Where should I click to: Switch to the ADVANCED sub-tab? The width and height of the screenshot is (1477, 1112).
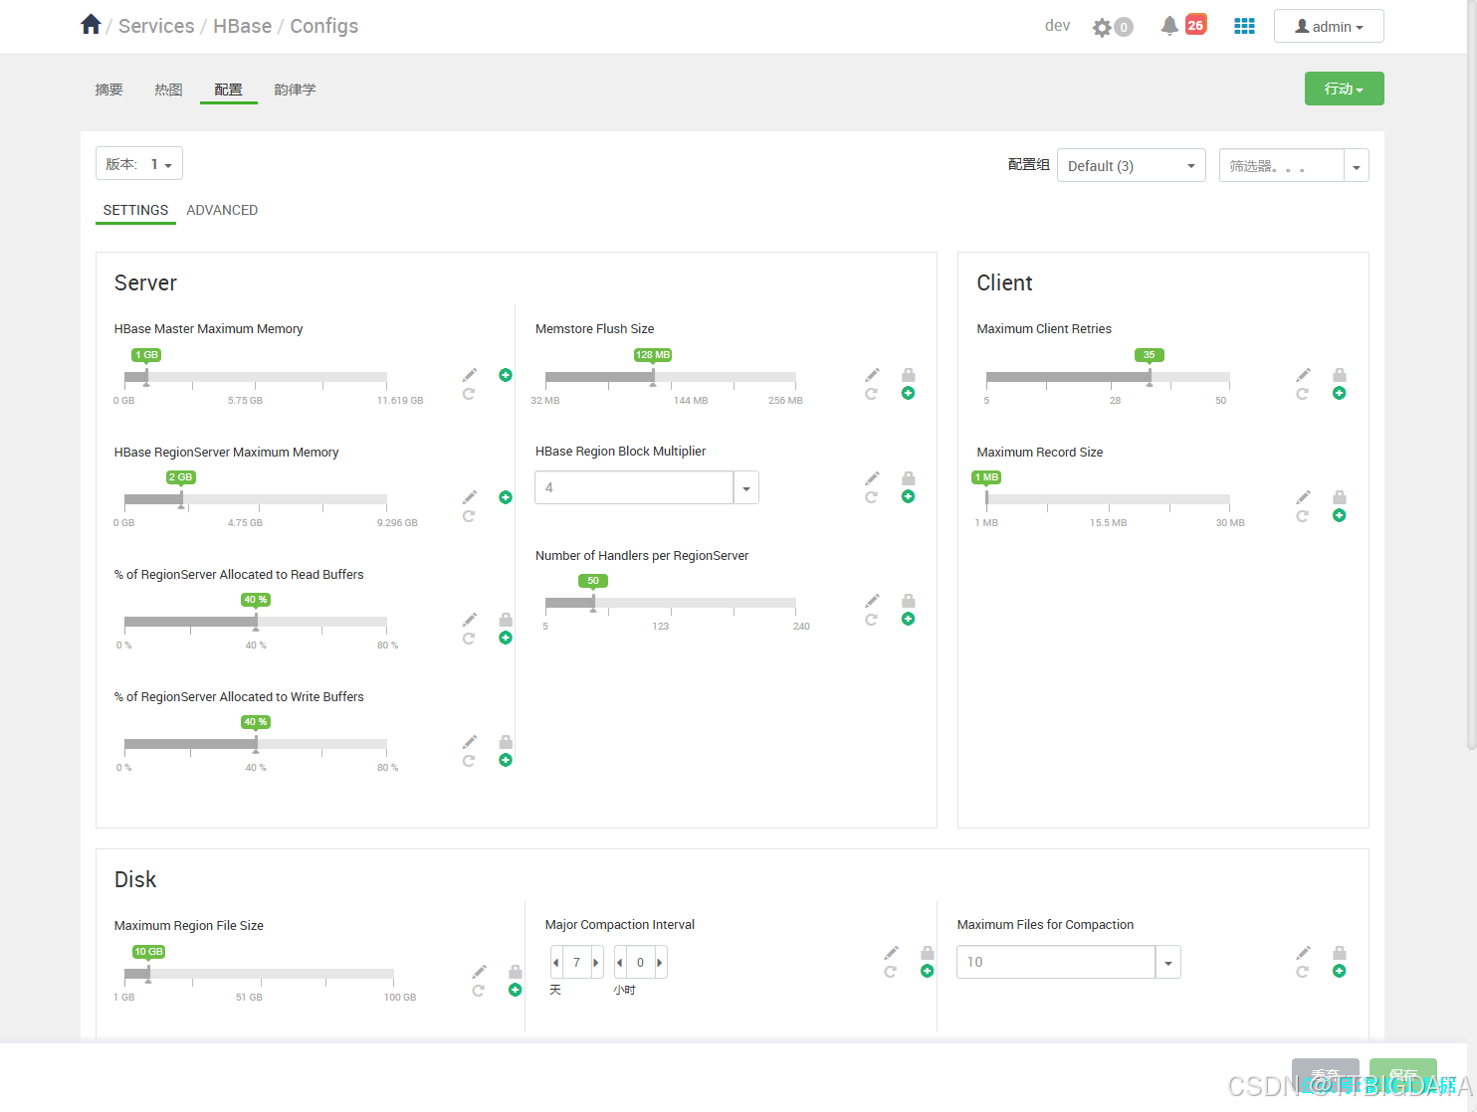(222, 210)
